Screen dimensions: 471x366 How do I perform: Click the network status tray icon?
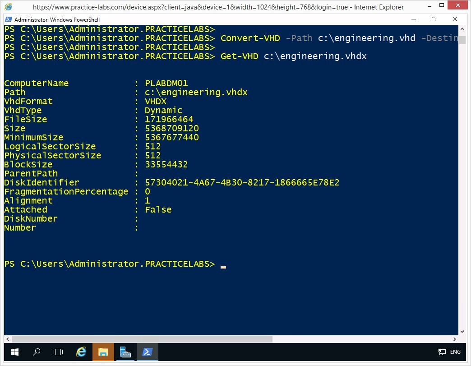[442, 352]
